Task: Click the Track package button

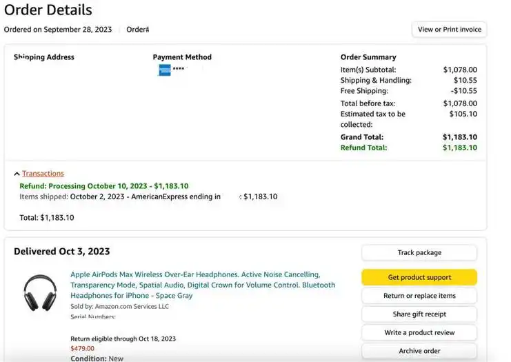Action: 419,252
